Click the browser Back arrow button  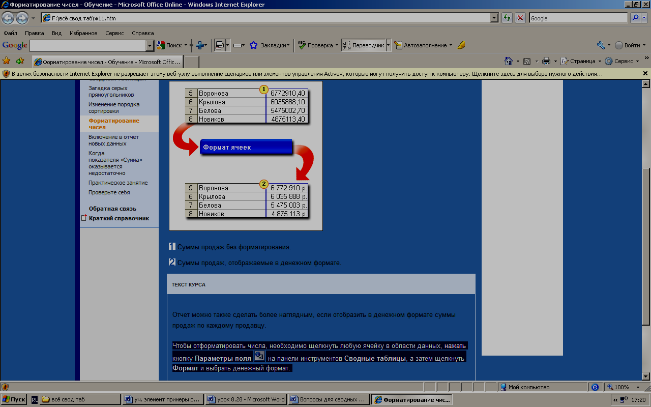8,18
